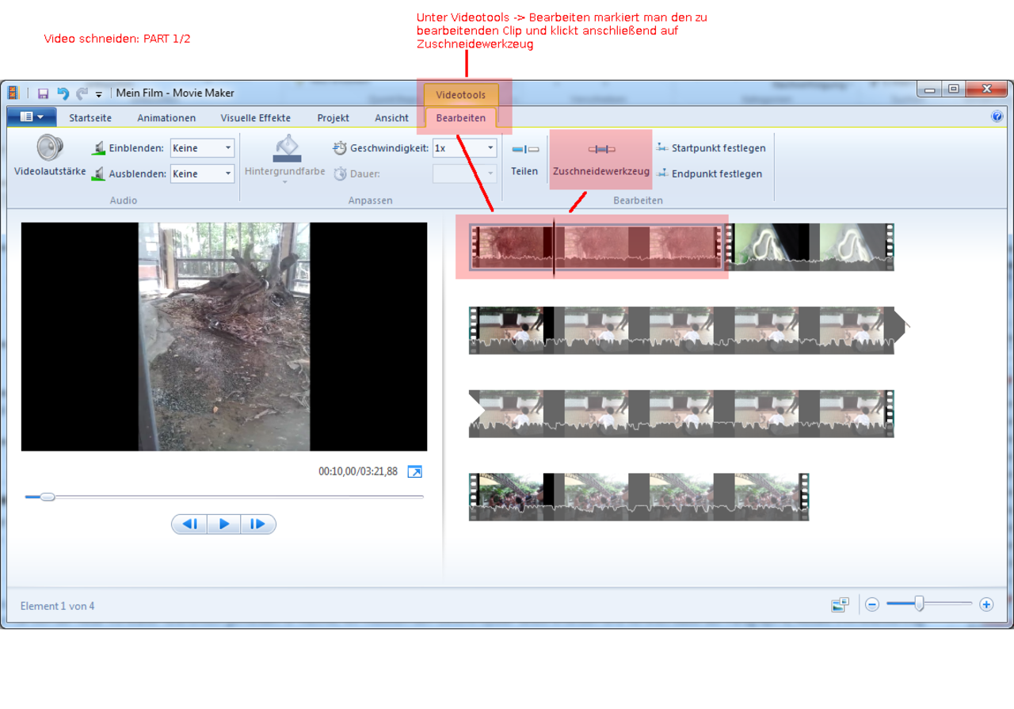1014x709 pixels.
Task: Switch to the Startseite tab
Action: coord(90,118)
